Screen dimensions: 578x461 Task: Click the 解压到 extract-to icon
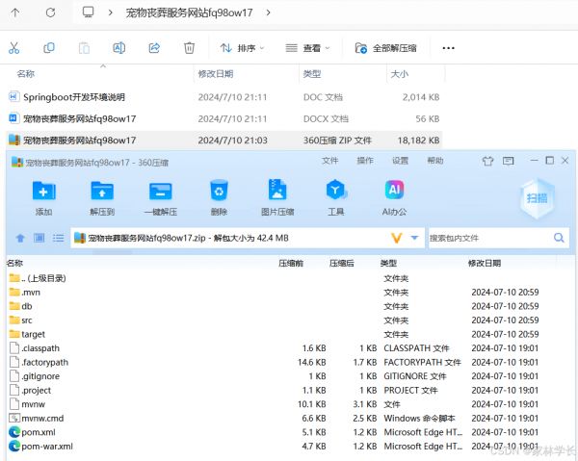(102, 197)
